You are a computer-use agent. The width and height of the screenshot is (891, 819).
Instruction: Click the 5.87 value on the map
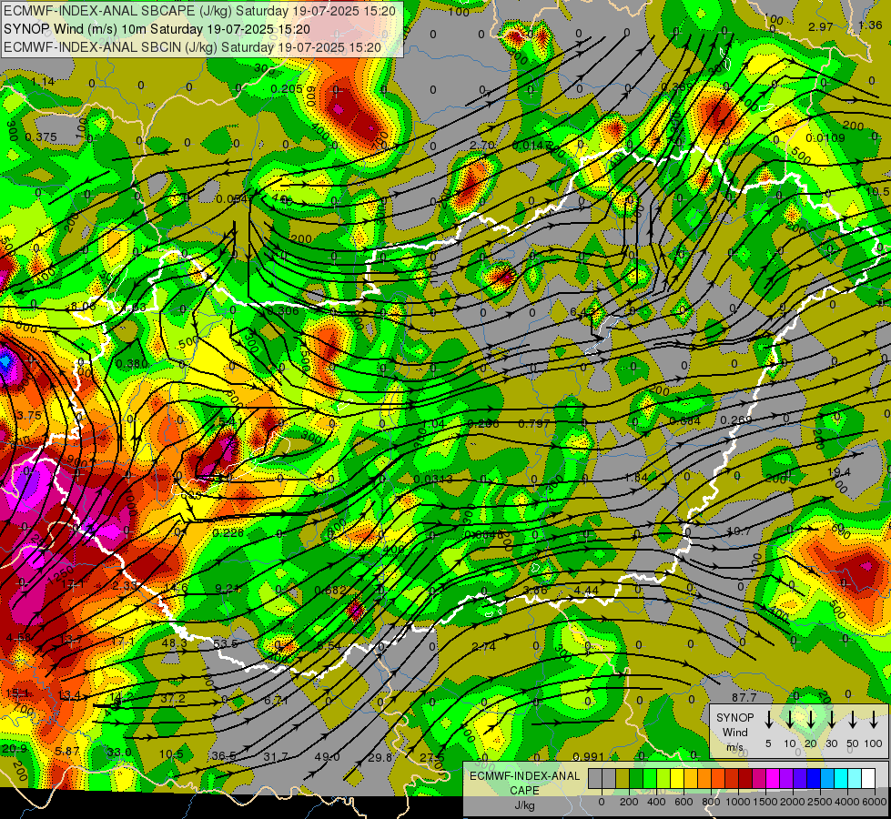tap(67, 752)
